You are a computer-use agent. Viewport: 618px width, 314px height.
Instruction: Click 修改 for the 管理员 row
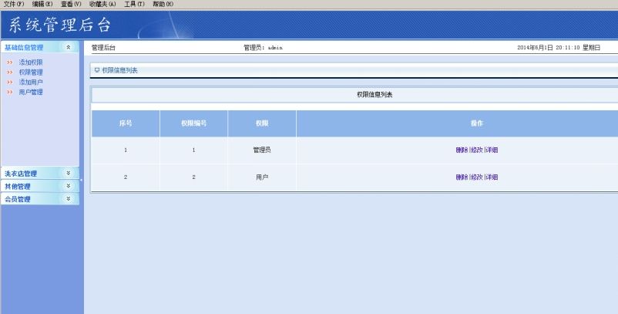[x=477, y=150]
